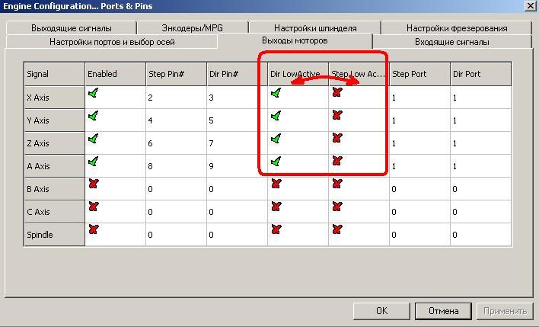Toggle Z Axis Step Low Active cross
Viewport: 539px width, 327px height.
pyautogui.click(x=336, y=139)
